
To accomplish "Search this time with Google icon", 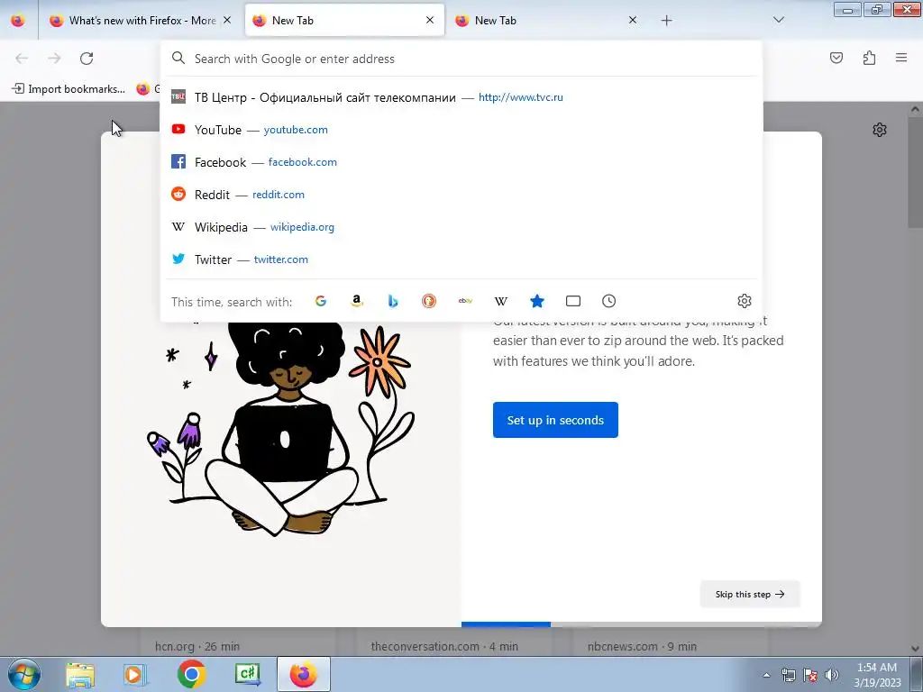I will click(x=321, y=301).
